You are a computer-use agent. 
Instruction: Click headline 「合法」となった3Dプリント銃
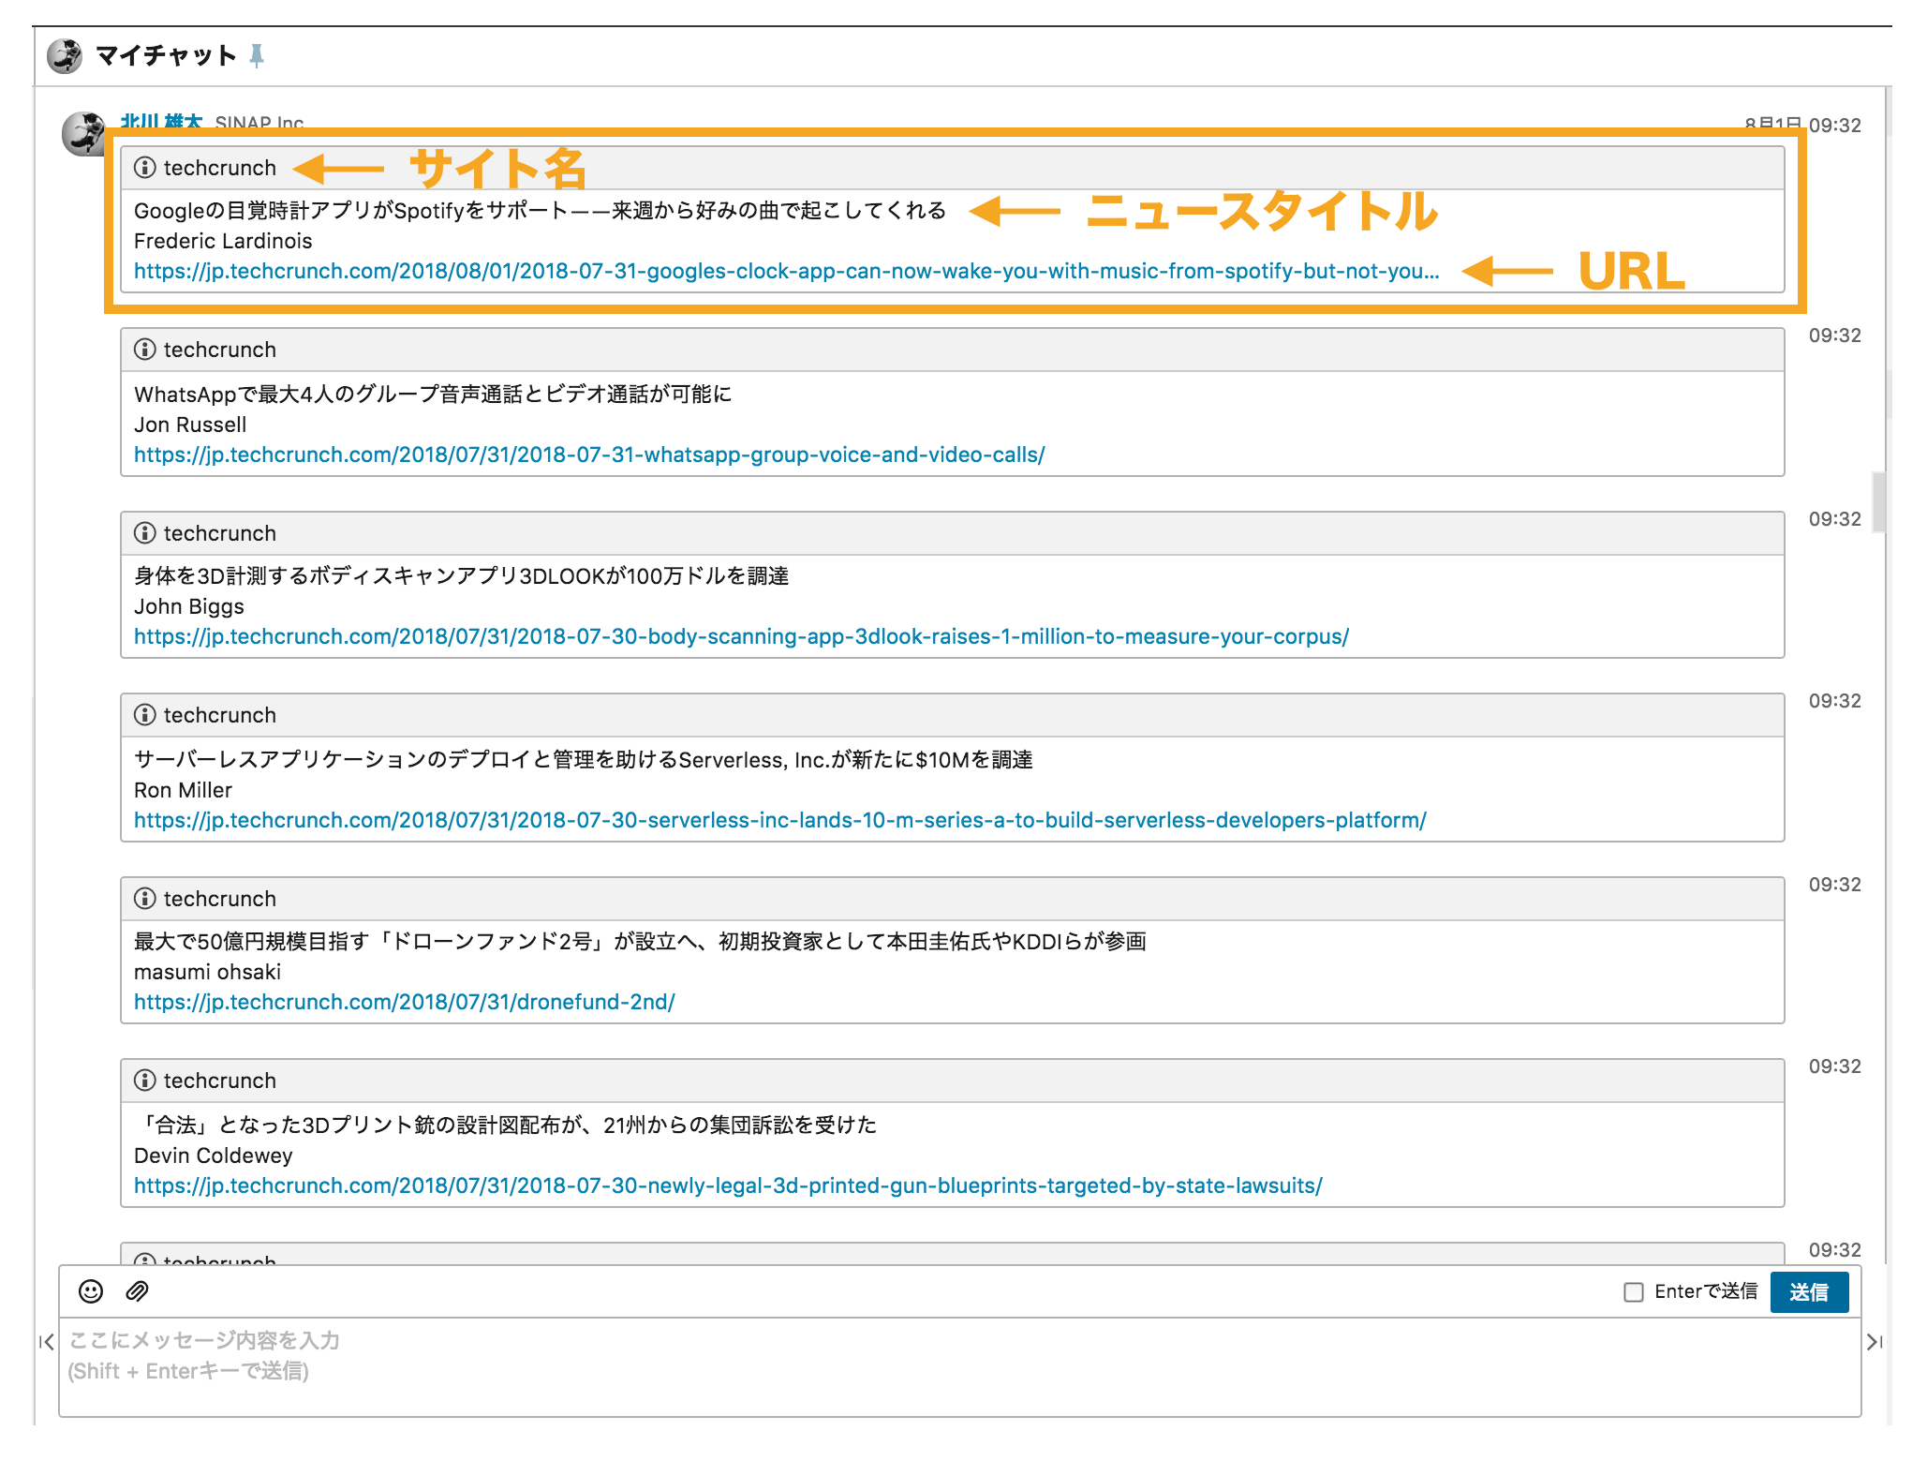point(506,1126)
